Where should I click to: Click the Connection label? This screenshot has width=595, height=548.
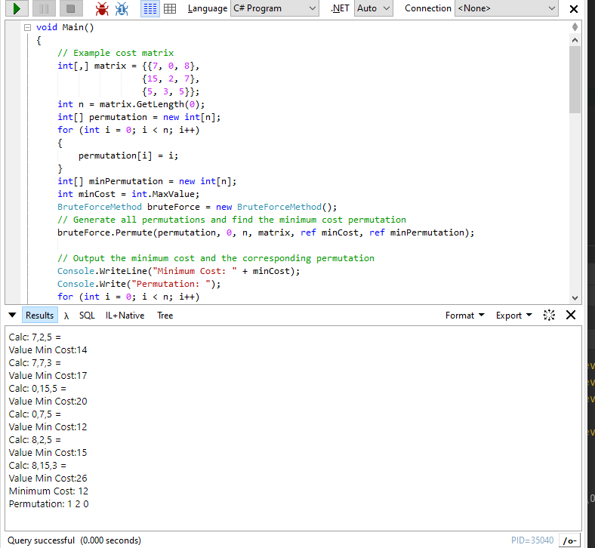pos(427,8)
